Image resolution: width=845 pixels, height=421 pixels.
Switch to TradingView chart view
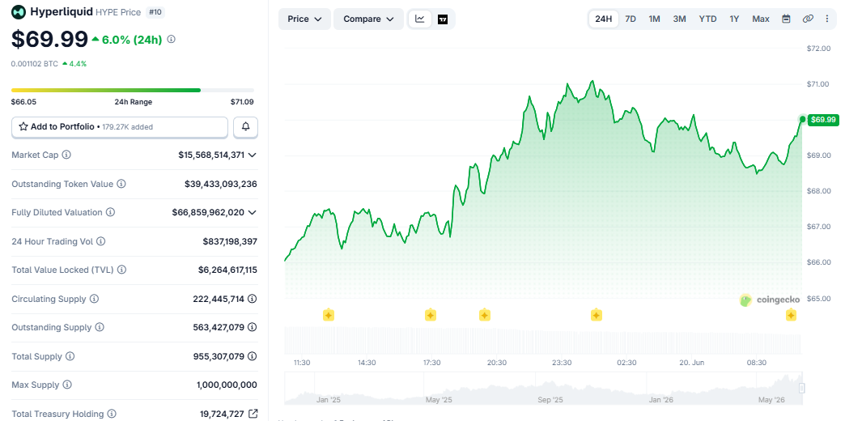(443, 19)
